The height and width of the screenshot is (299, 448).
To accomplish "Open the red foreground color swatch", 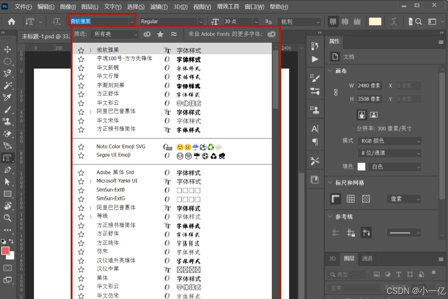I will 5,251.
